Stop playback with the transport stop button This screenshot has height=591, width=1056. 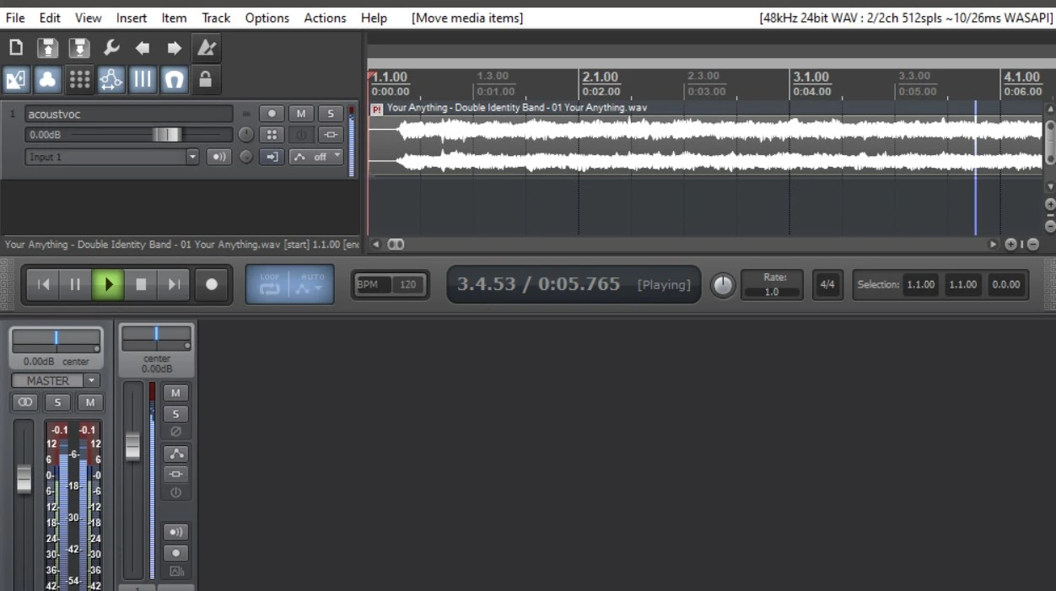point(141,285)
